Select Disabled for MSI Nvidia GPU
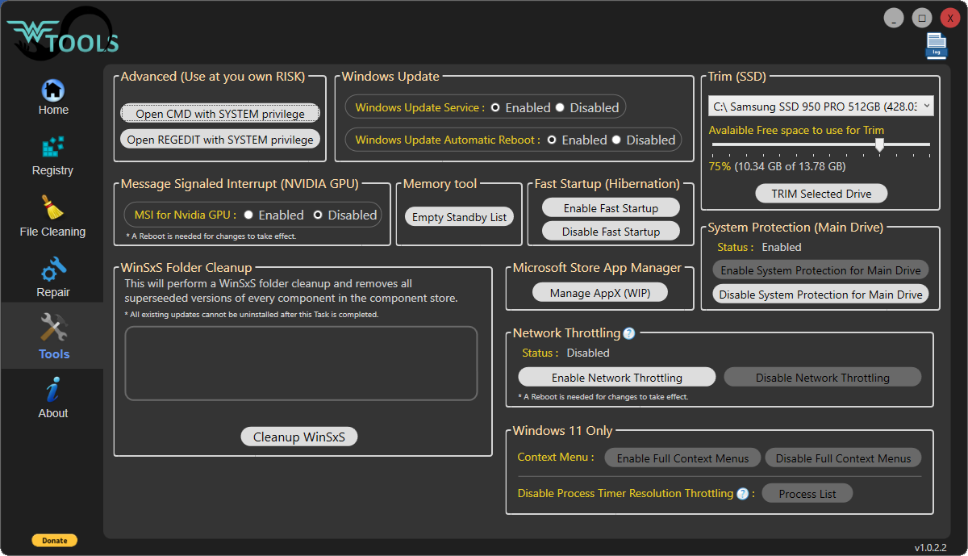Image resolution: width=968 pixels, height=556 pixels. [x=318, y=215]
